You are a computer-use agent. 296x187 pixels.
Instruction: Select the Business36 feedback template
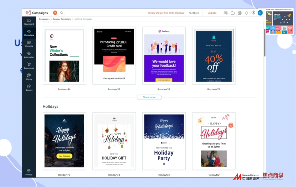164,55
